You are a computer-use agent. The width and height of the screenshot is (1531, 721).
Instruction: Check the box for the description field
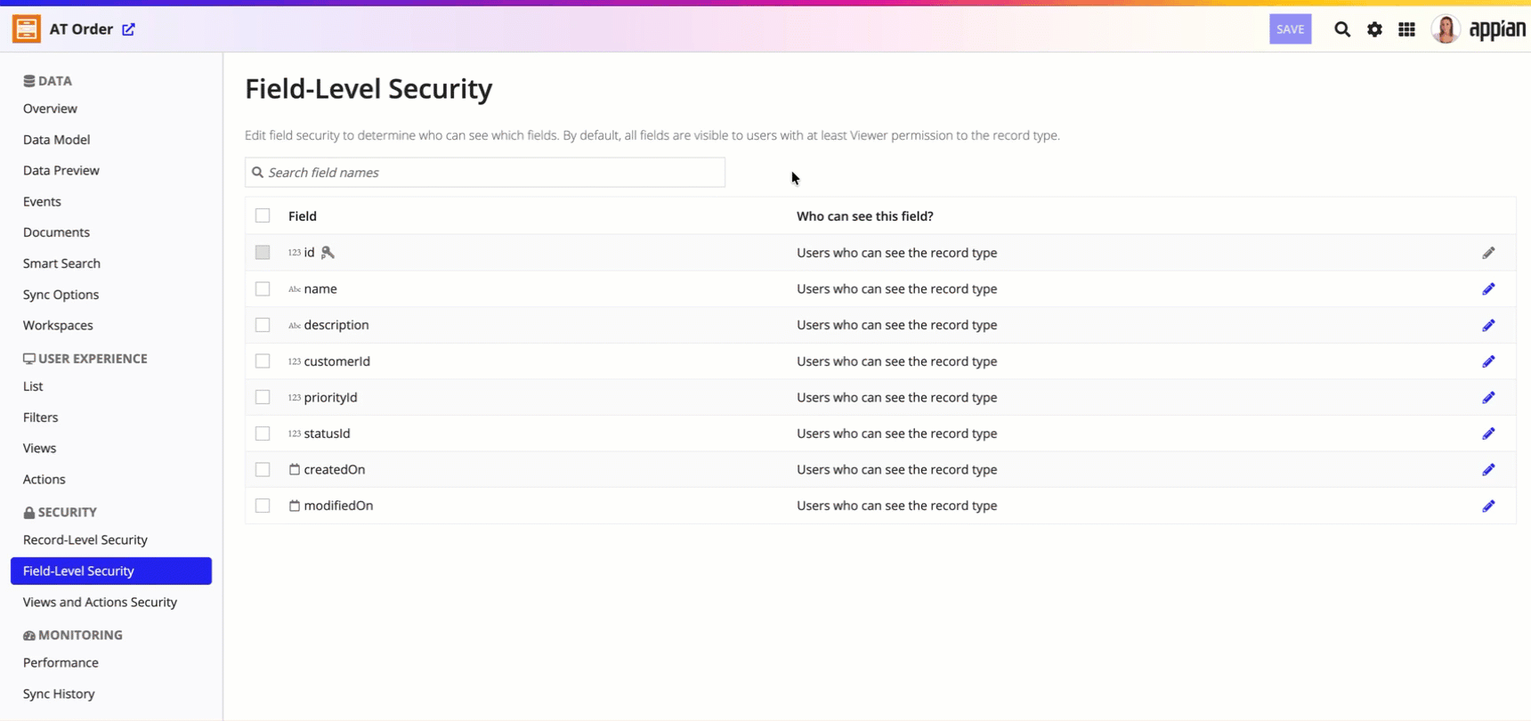[263, 325]
